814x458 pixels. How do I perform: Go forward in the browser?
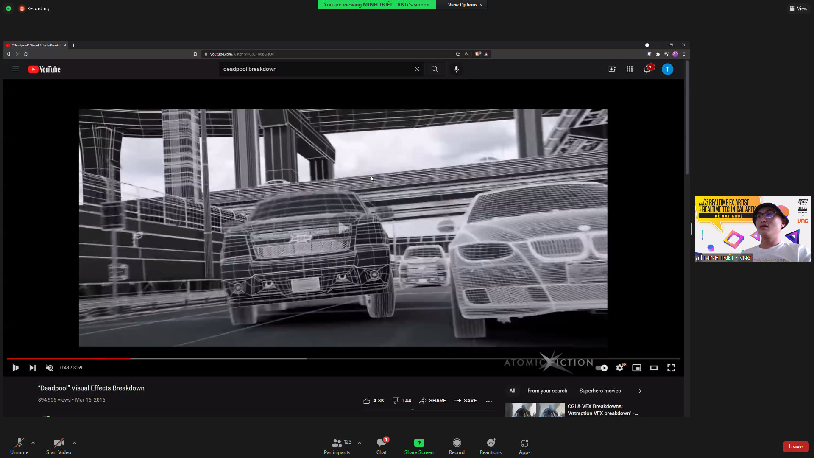tap(17, 54)
